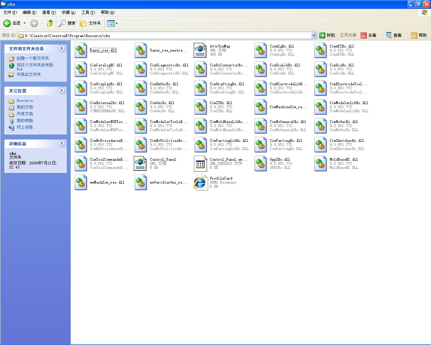Screen dimensions: 431x345
Task: Click the CimPartingRc.dll file name
Action: click(286, 141)
